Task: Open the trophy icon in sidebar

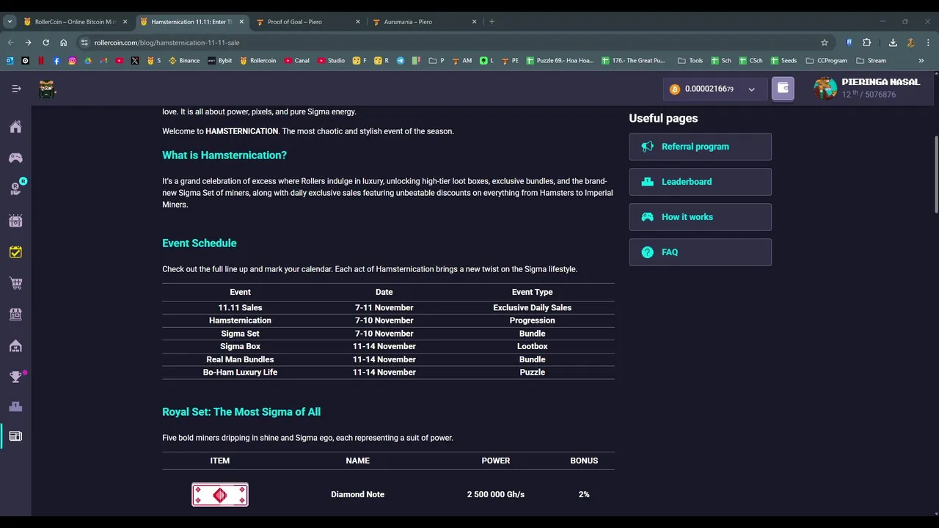Action: click(x=15, y=377)
